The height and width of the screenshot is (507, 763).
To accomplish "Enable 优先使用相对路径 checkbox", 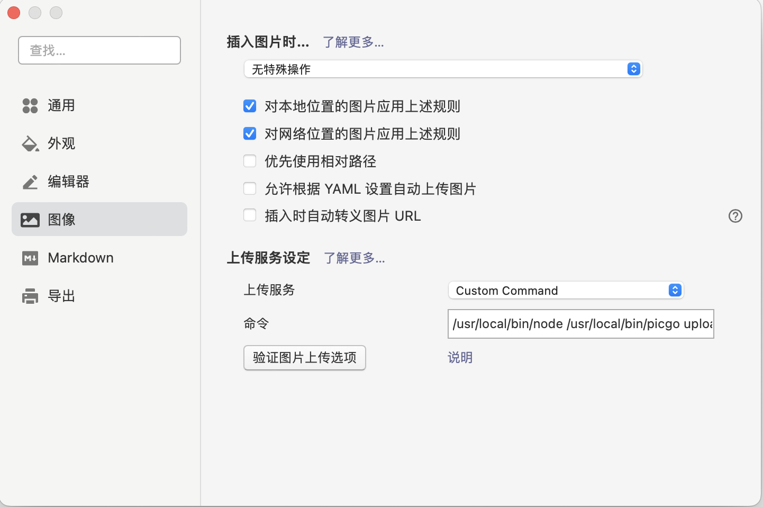I will pyautogui.click(x=250, y=161).
